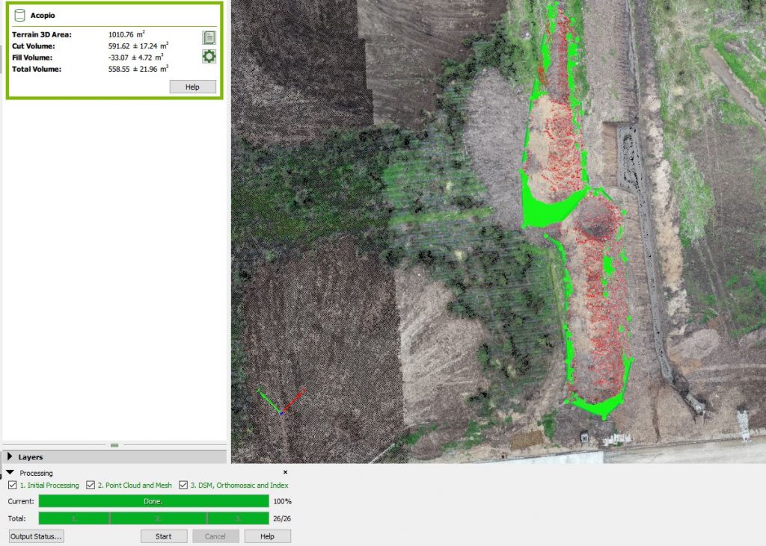
Task: Click the sidebar splitter handle above Layers
Action: [x=114, y=445]
